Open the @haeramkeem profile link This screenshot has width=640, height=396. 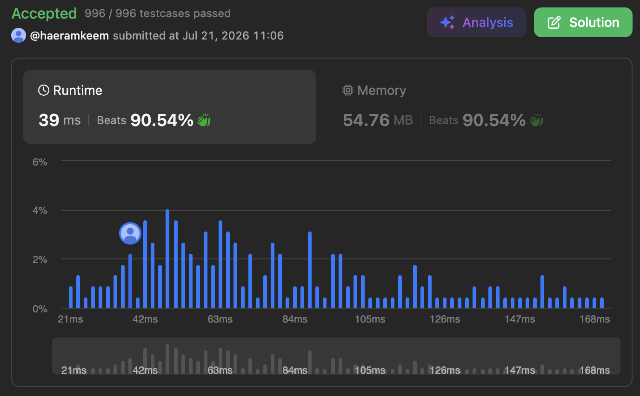pyautogui.click(x=70, y=36)
